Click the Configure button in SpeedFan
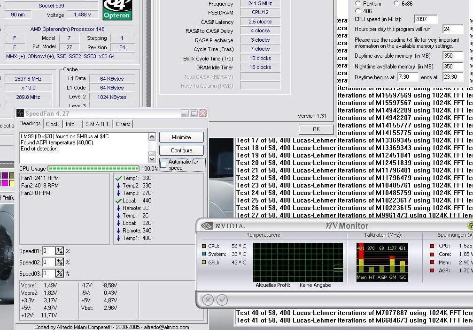This screenshot has height=330, width=473. coord(181,150)
